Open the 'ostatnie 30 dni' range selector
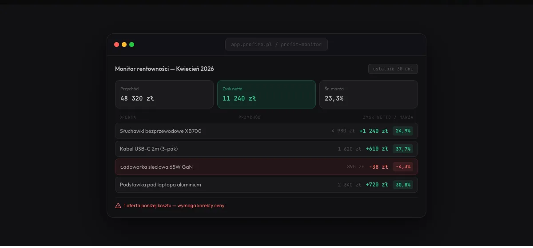Image resolution: width=533 pixels, height=248 pixels. click(393, 69)
